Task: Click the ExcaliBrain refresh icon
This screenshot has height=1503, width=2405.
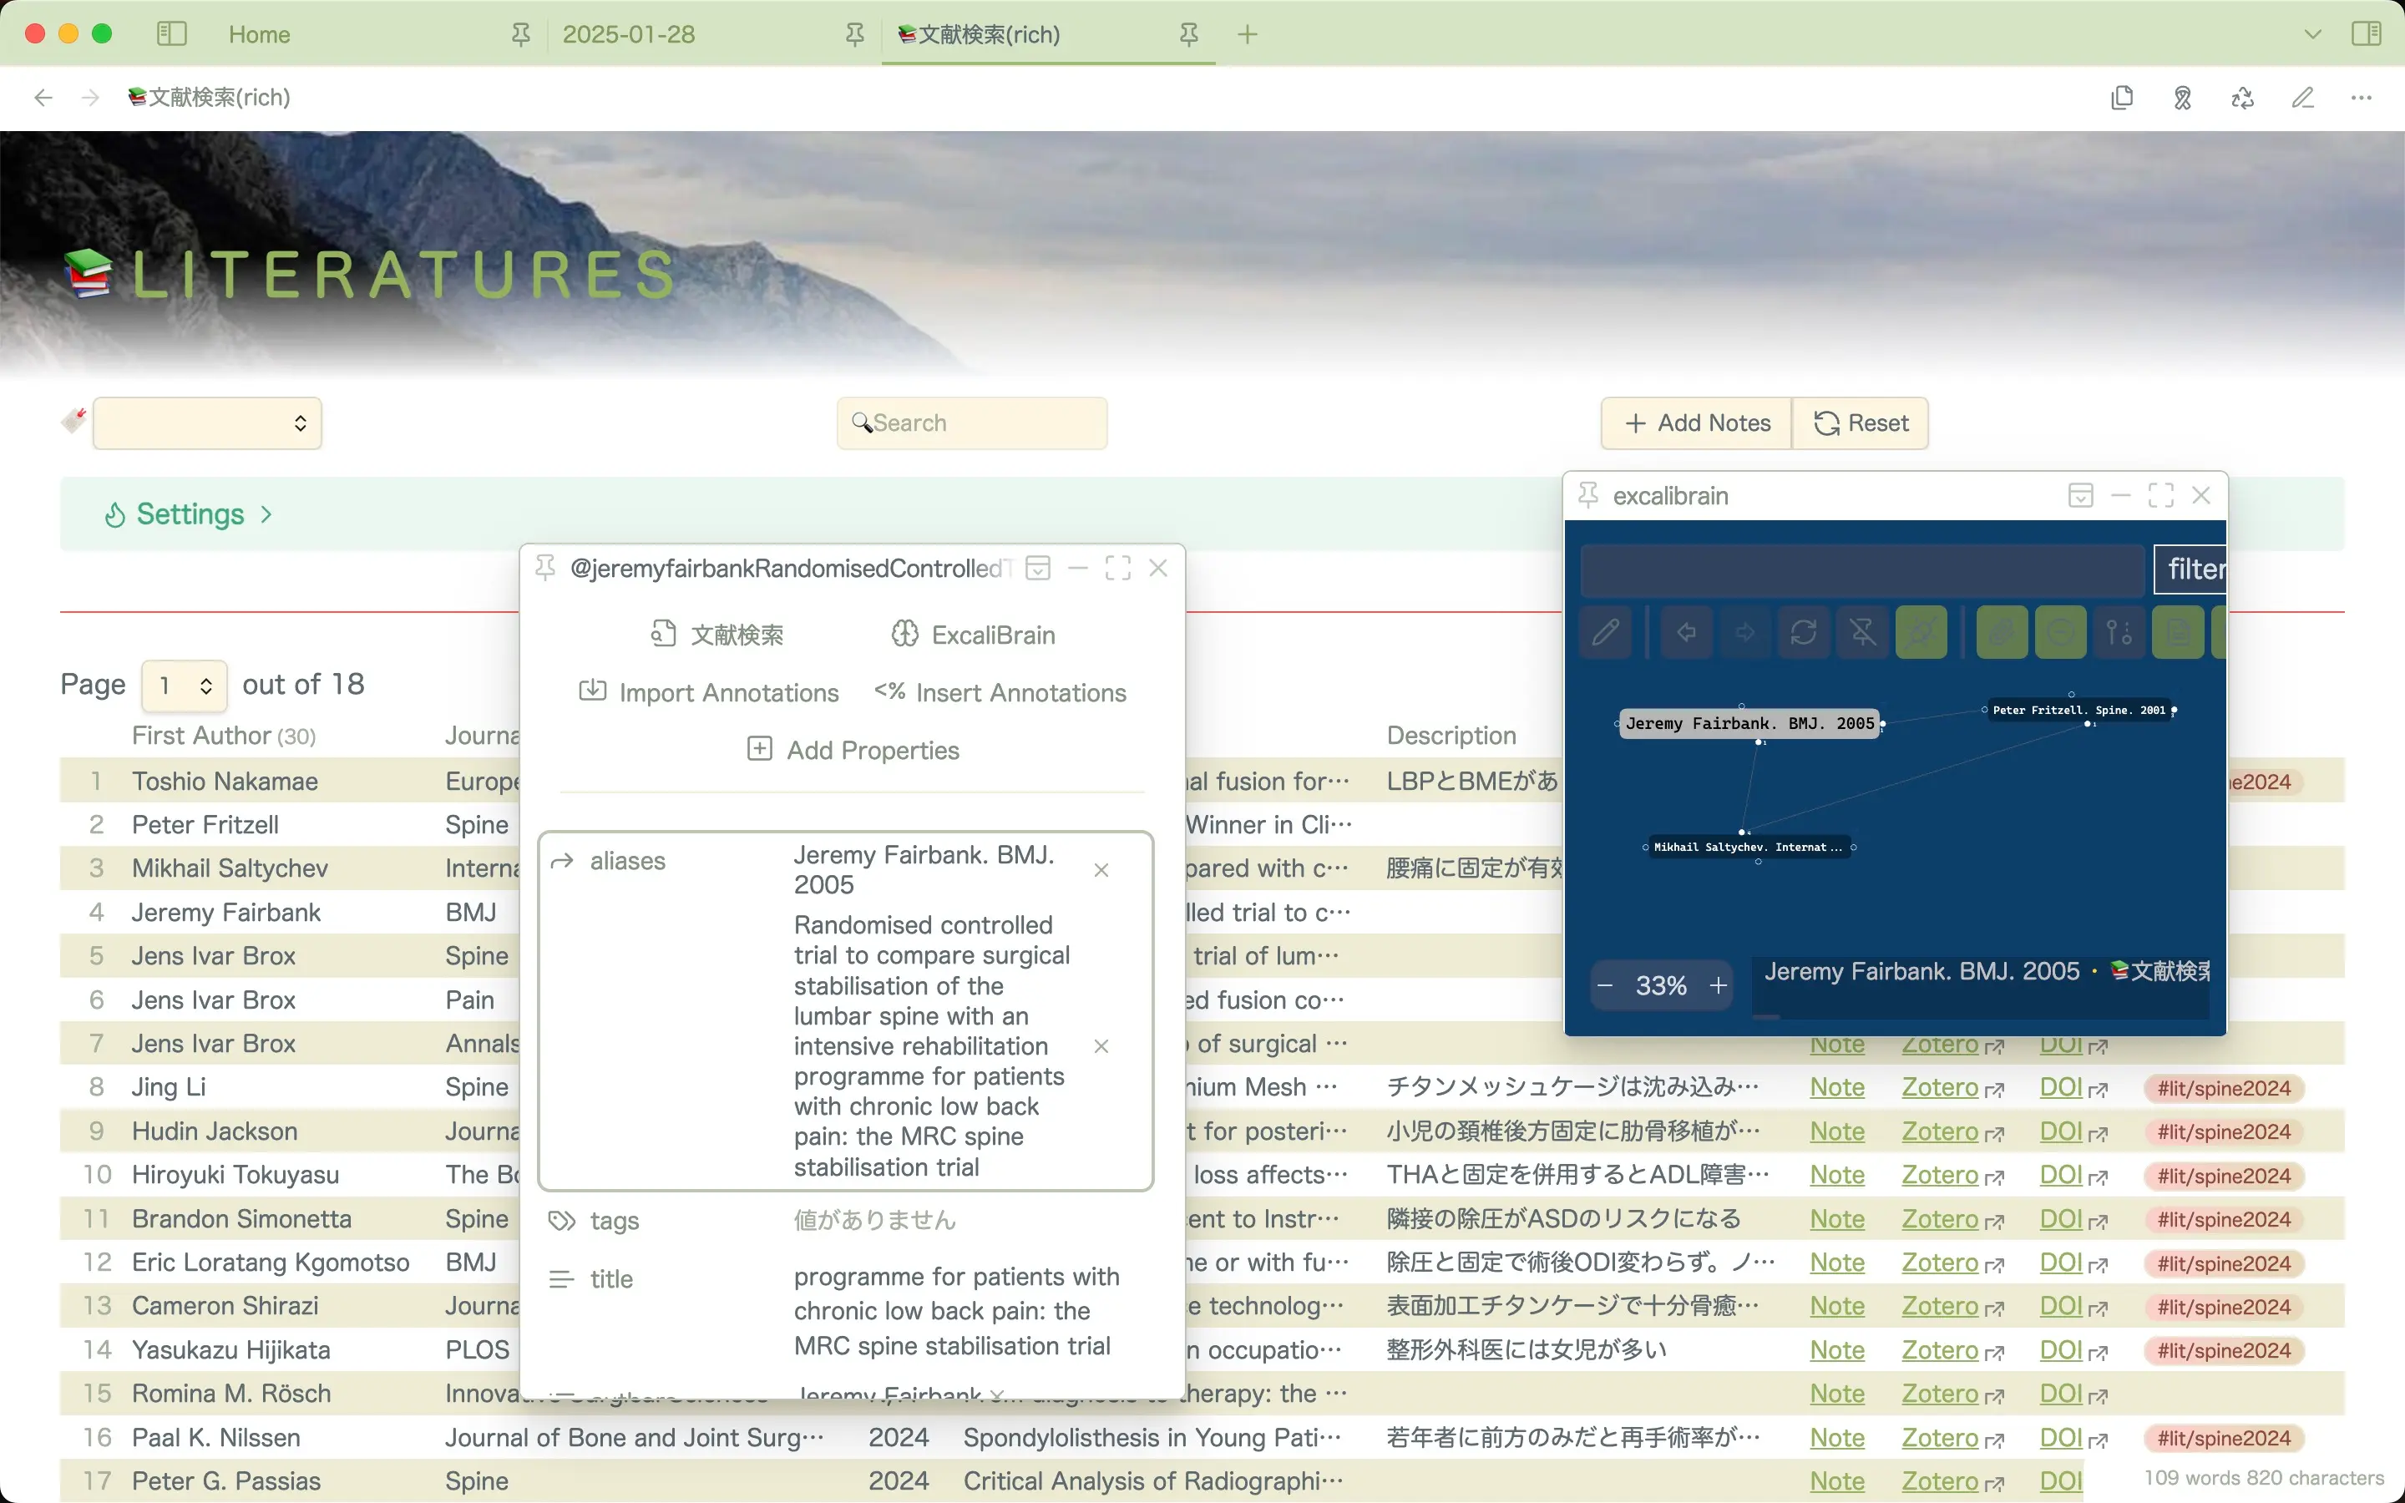Action: point(1803,632)
